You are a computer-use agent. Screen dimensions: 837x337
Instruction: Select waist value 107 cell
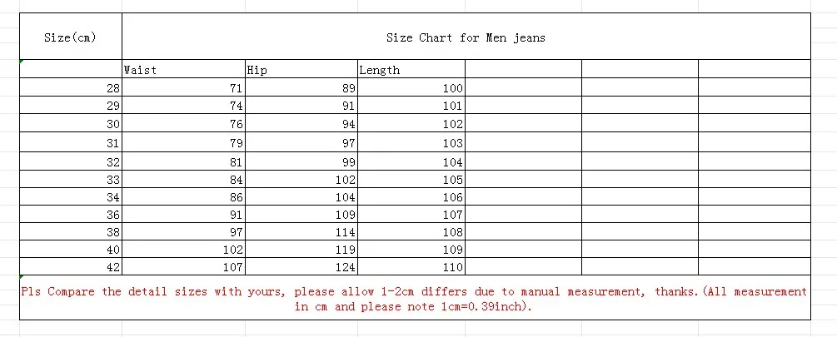[x=183, y=267]
